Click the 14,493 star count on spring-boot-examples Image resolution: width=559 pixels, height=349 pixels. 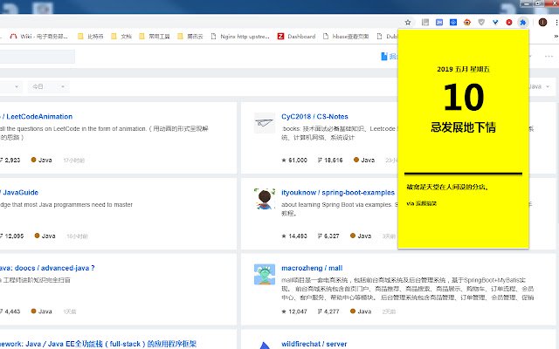coord(294,236)
